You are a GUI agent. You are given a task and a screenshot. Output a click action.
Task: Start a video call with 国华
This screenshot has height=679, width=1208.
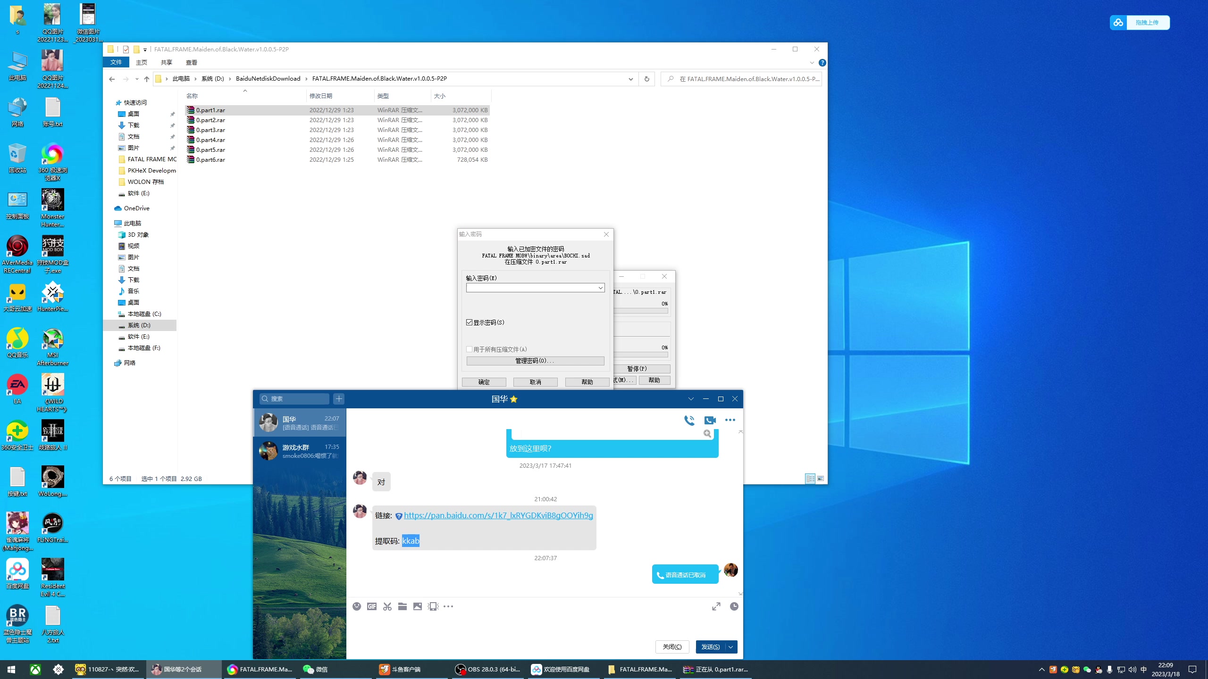(x=710, y=420)
